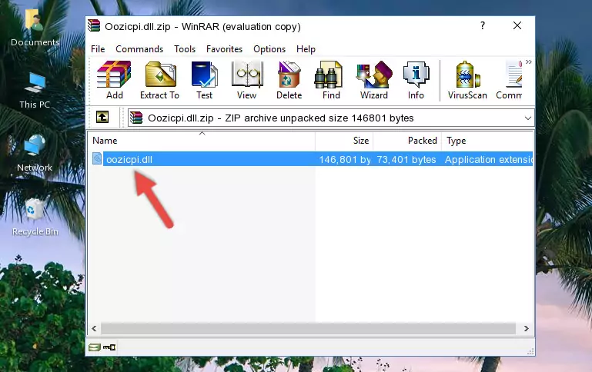Viewport: 592px width, 372px height.
Task: Open the View file tool
Action: coord(247,80)
